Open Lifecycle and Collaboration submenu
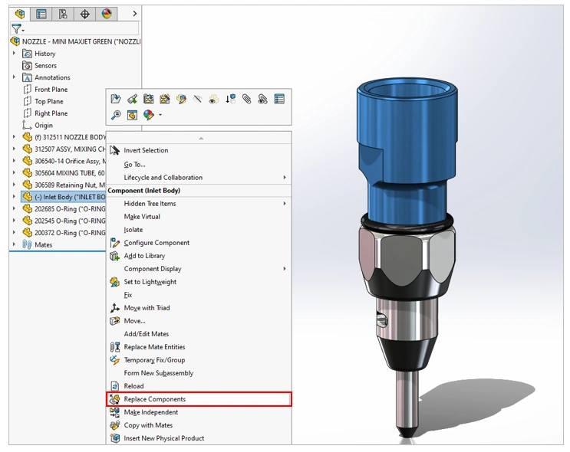Viewport: 570px width, 452px height. tap(199, 178)
